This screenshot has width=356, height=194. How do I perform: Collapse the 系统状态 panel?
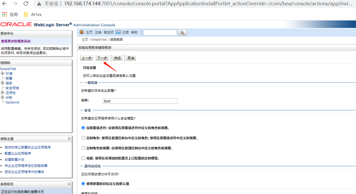[x=69, y=184]
